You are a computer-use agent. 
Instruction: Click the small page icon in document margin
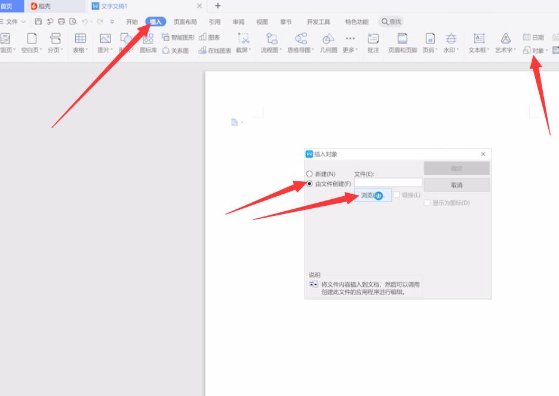(235, 122)
